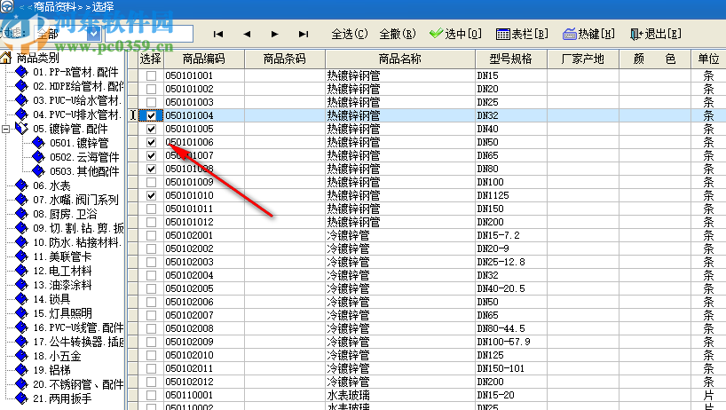
Task: Click 选中[O] confirm selection button
Action: [x=455, y=34]
